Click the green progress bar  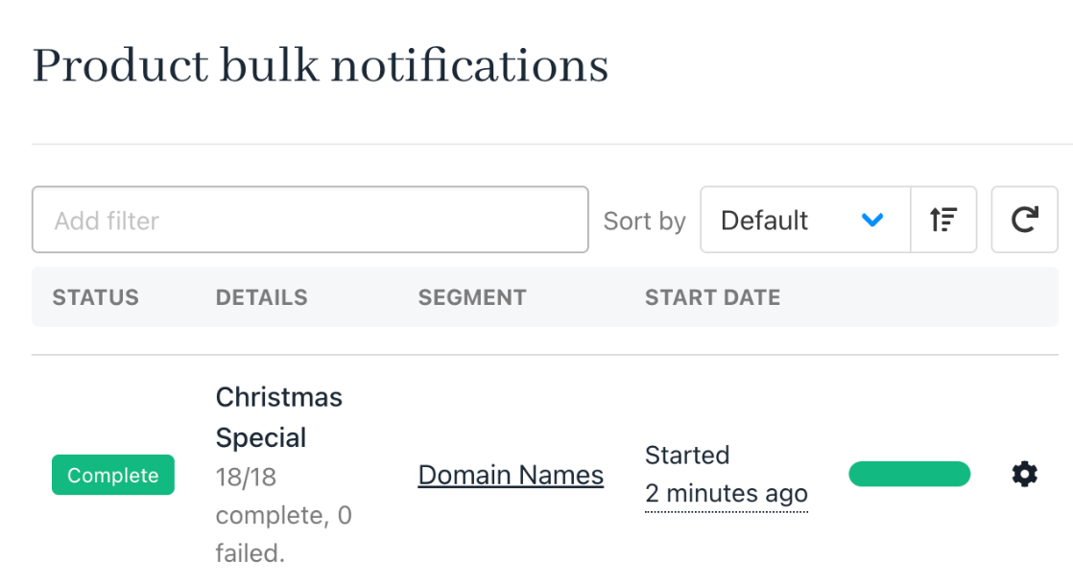point(910,474)
